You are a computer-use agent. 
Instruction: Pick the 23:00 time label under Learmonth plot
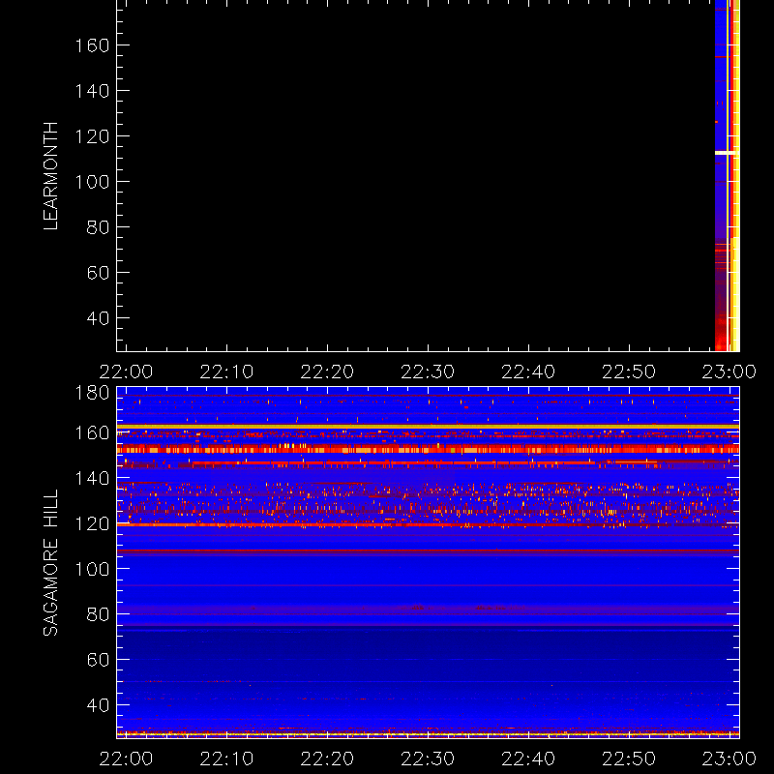point(729,372)
